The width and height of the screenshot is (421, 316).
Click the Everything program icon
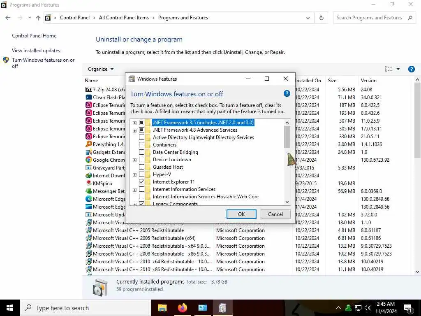click(89, 144)
